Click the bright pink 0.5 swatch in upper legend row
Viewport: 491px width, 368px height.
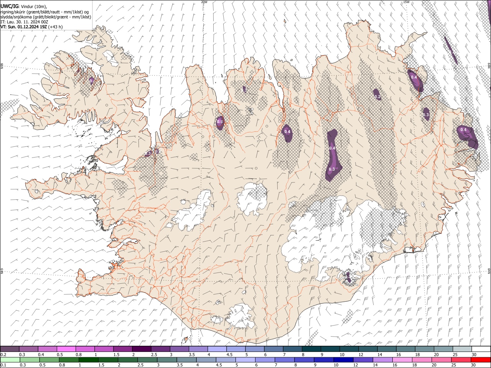(66, 349)
